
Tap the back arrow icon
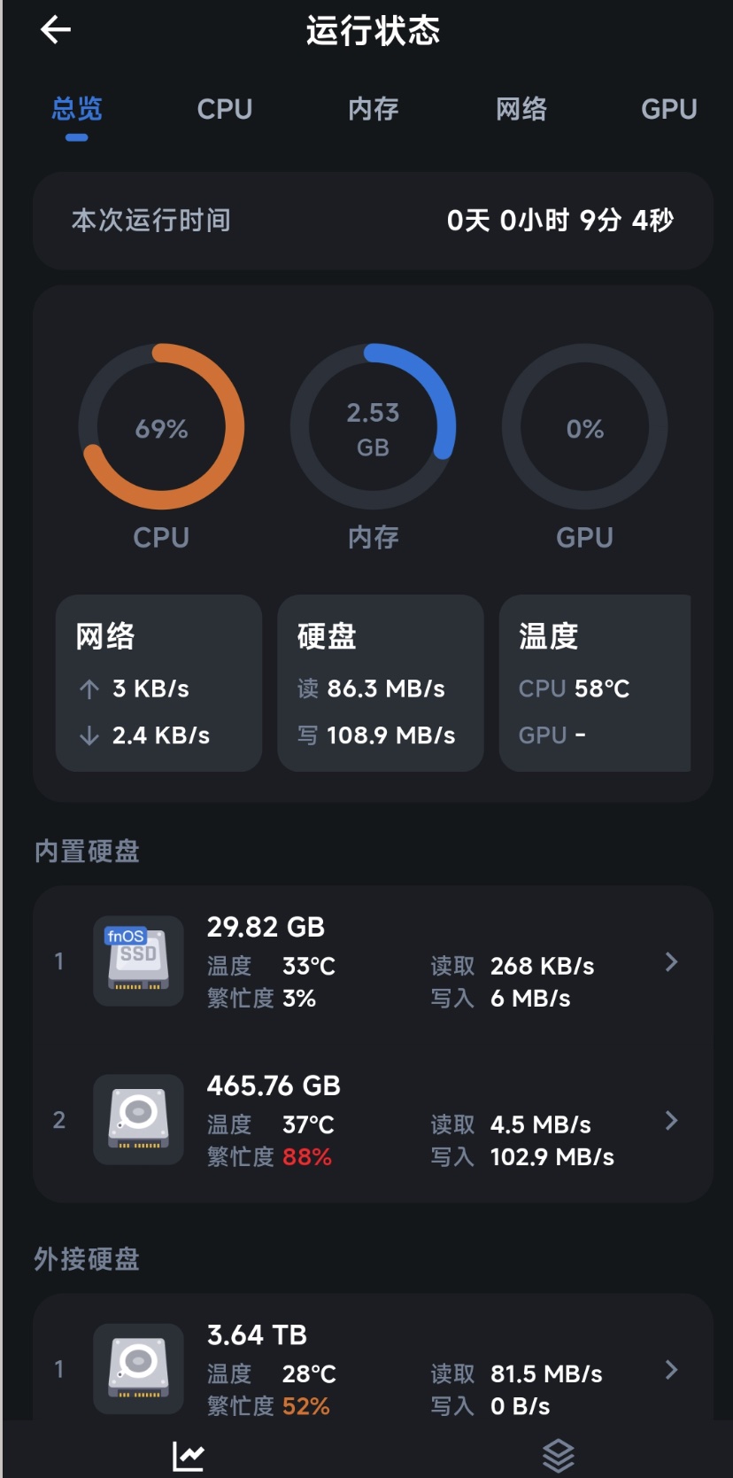pos(56,29)
